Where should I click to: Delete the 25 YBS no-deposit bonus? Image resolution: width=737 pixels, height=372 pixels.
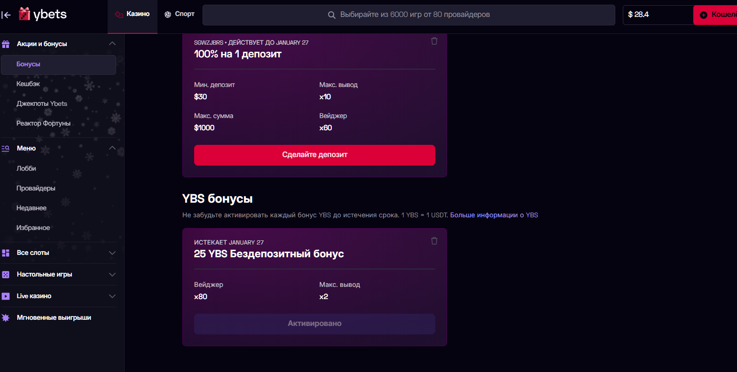pyautogui.click(x=434, y=241)
